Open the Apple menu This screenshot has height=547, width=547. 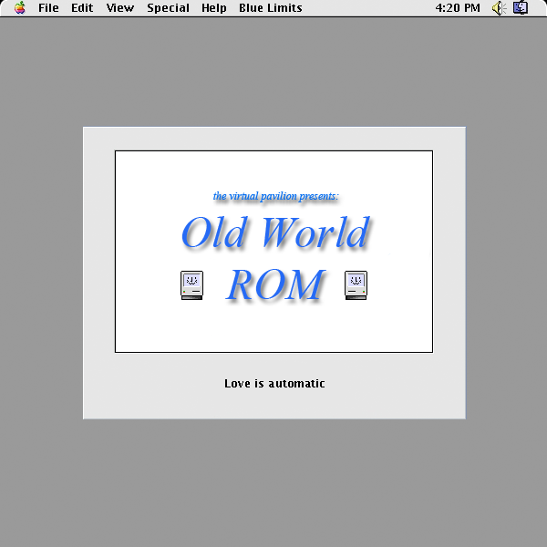tap(19, 8)
